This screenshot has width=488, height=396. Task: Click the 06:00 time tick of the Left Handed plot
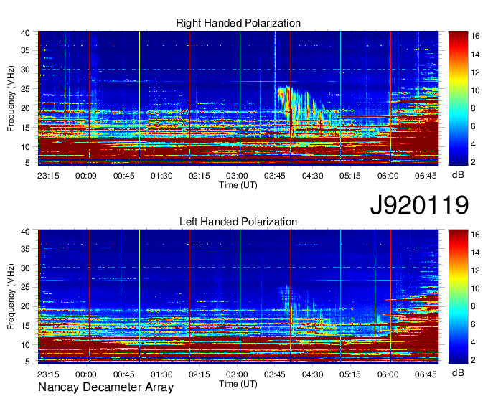[388, 374]
